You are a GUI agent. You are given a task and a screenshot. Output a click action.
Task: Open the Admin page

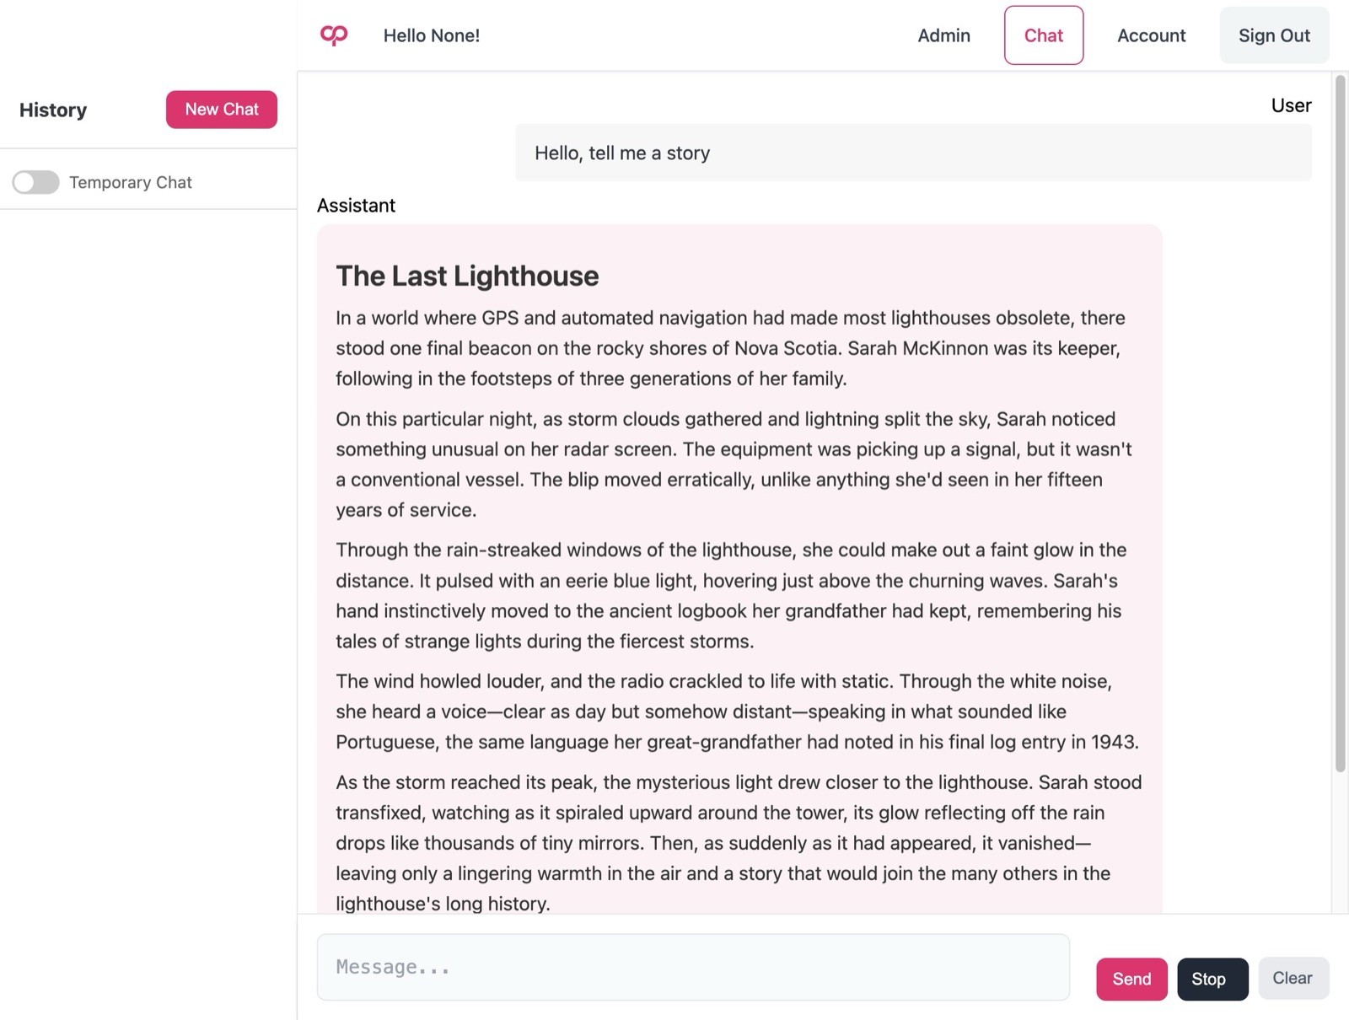click(943, 35)
